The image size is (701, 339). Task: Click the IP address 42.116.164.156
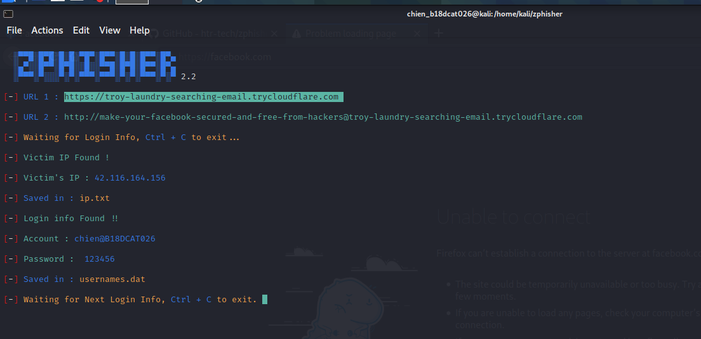coord(130,178)
